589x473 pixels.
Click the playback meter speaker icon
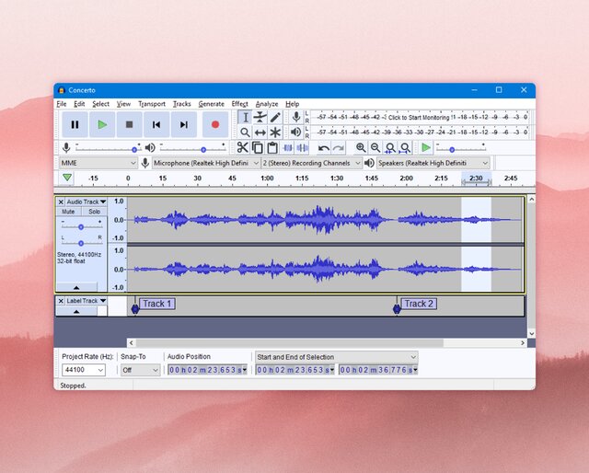(x=296, y=132)
